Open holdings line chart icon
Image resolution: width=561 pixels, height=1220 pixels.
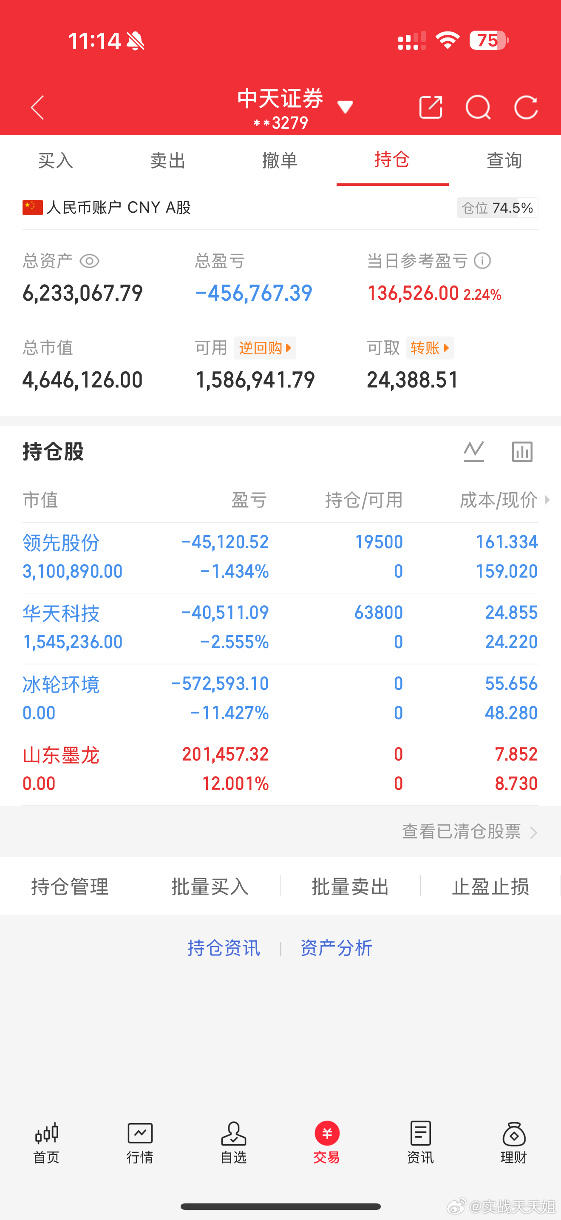point(473,451)
